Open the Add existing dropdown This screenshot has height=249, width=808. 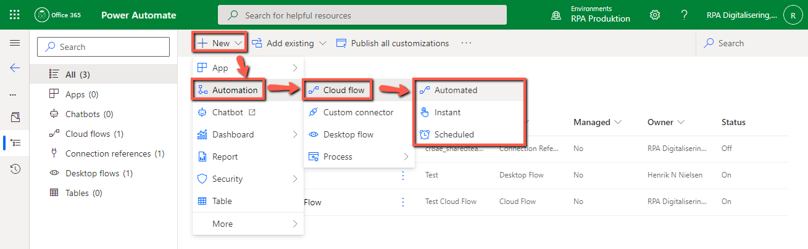[290, 43]
